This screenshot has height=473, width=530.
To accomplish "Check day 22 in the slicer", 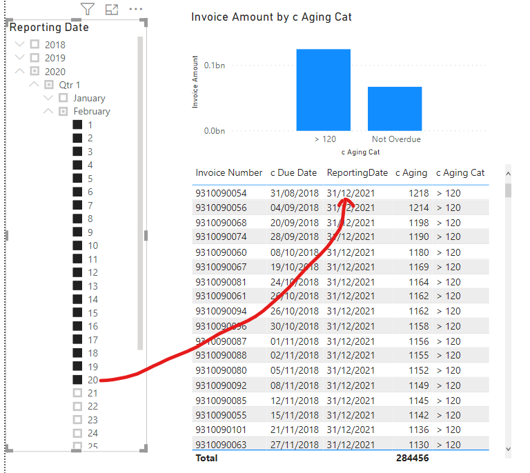I will [x=77, y=406].
